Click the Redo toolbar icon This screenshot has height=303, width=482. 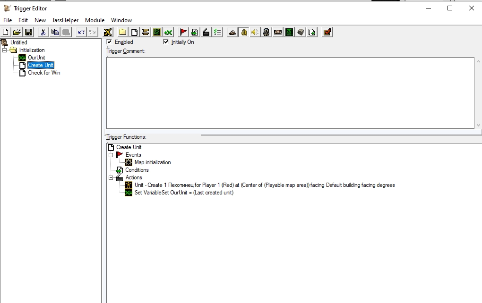[92, 32]
